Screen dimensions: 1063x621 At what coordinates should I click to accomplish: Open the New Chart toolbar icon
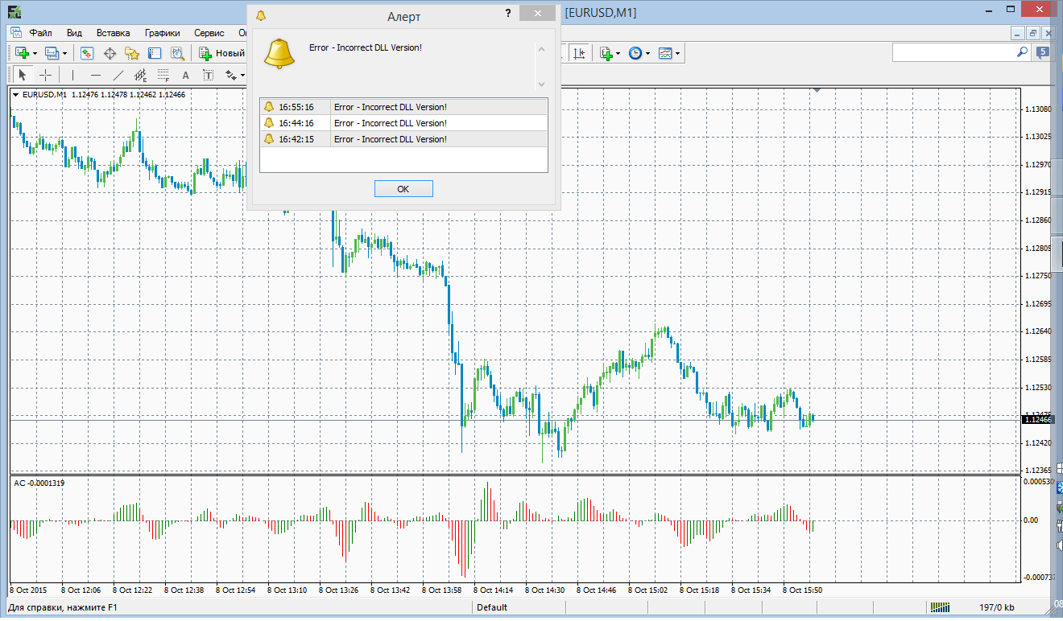[x=22, y=53]
